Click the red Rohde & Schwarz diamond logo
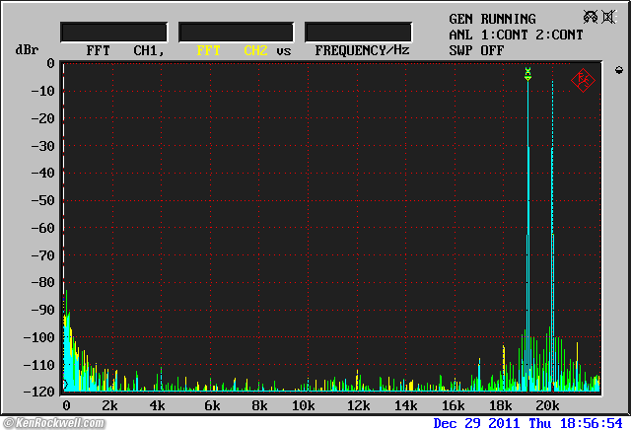631x430 pixels. pyautogui.click(x=583, y=81)
